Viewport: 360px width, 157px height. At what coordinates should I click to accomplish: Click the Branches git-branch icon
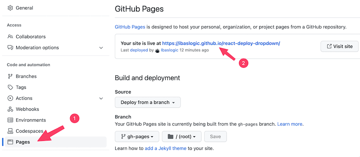coord(10,76)
